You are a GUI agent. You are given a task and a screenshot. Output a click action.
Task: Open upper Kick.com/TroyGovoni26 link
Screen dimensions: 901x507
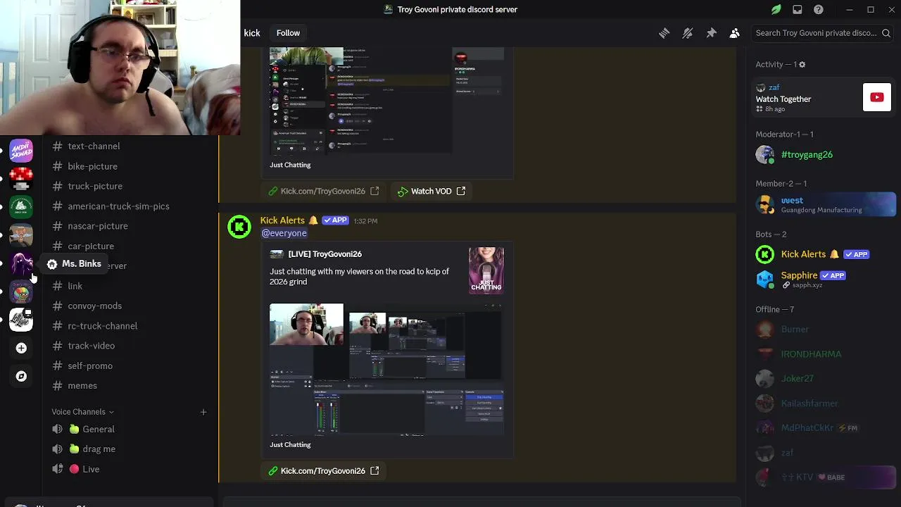[x=323, y=191]
